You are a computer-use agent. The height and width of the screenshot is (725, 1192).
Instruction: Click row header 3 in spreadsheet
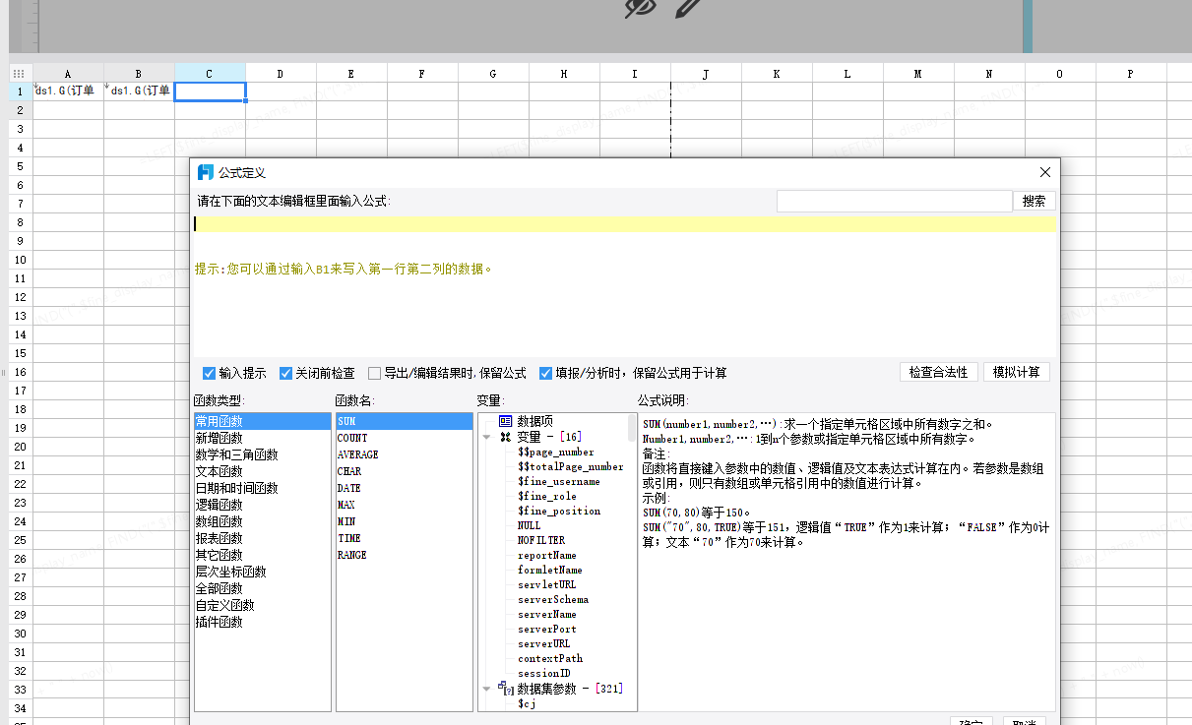pyautogui.click(x=21, y=129)
